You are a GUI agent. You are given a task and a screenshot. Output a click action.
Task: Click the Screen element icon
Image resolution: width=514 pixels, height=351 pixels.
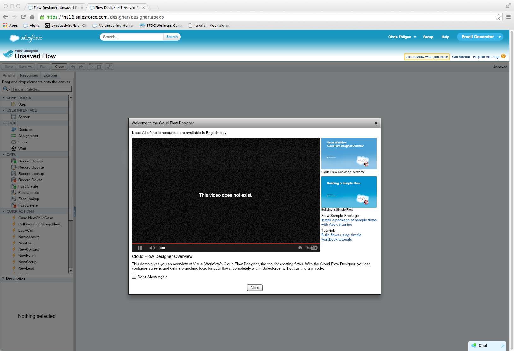[x=14, y=117]
